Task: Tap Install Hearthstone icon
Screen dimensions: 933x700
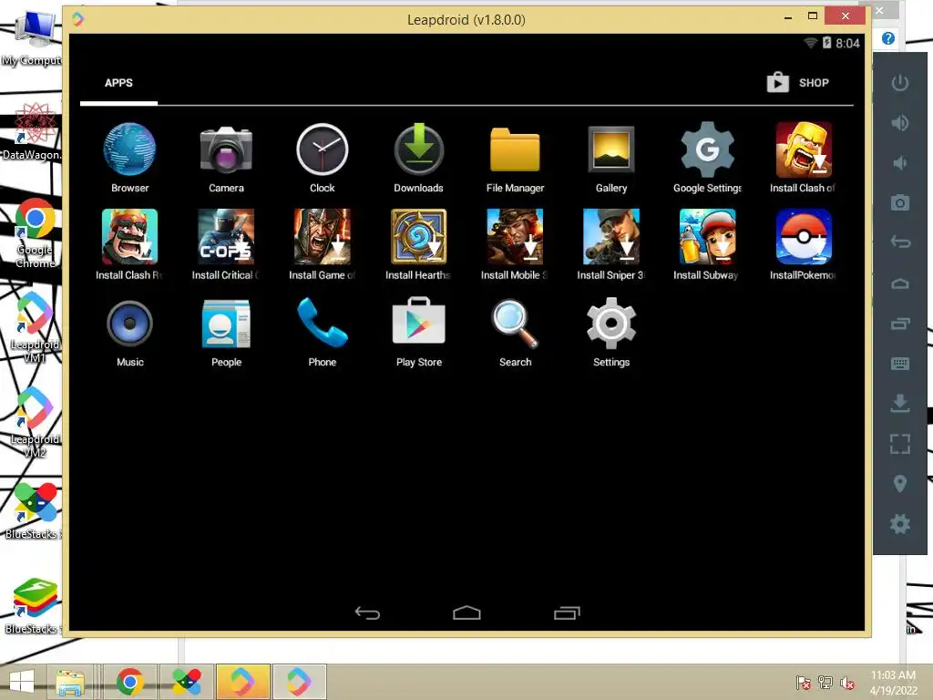Action: [418, 236]
